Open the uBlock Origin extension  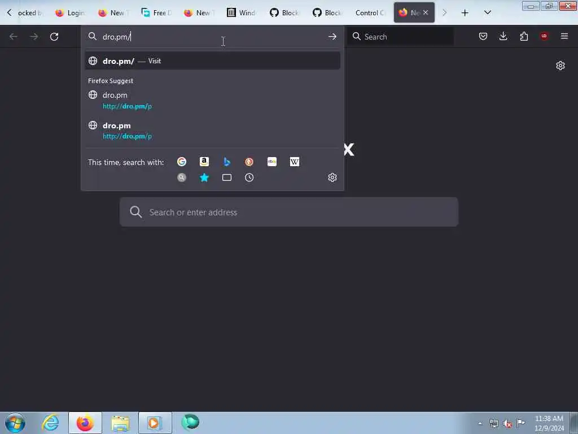coord(544,36)
